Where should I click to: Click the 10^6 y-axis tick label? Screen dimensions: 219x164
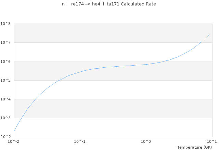[x=6, y=61]
